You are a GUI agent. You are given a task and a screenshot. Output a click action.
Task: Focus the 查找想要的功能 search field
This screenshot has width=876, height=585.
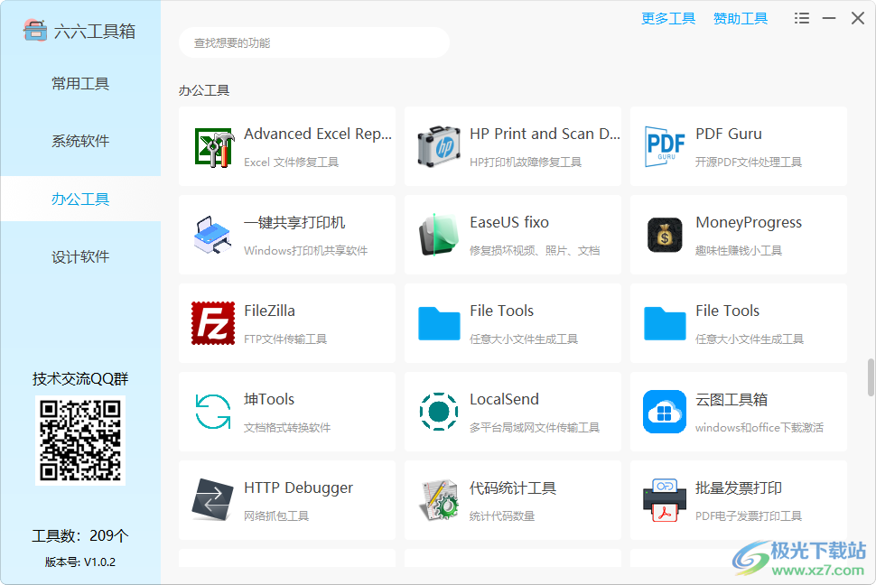point(314,43)
